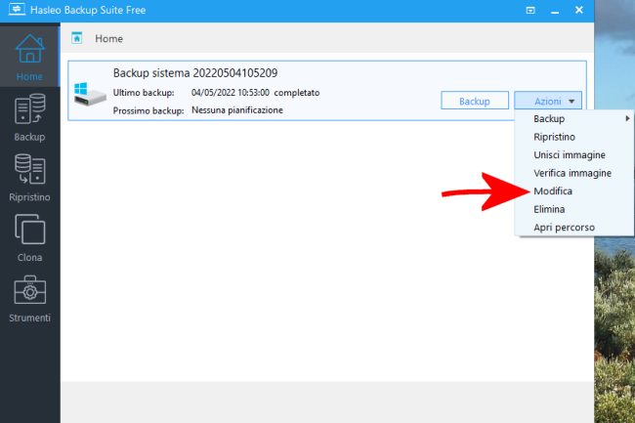Click the completato status text

[x=297, y=93]
